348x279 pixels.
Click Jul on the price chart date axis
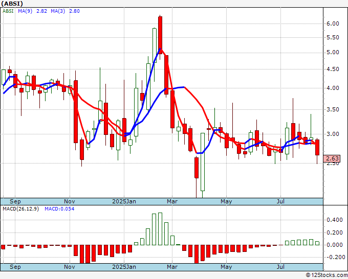click(281, 201)
